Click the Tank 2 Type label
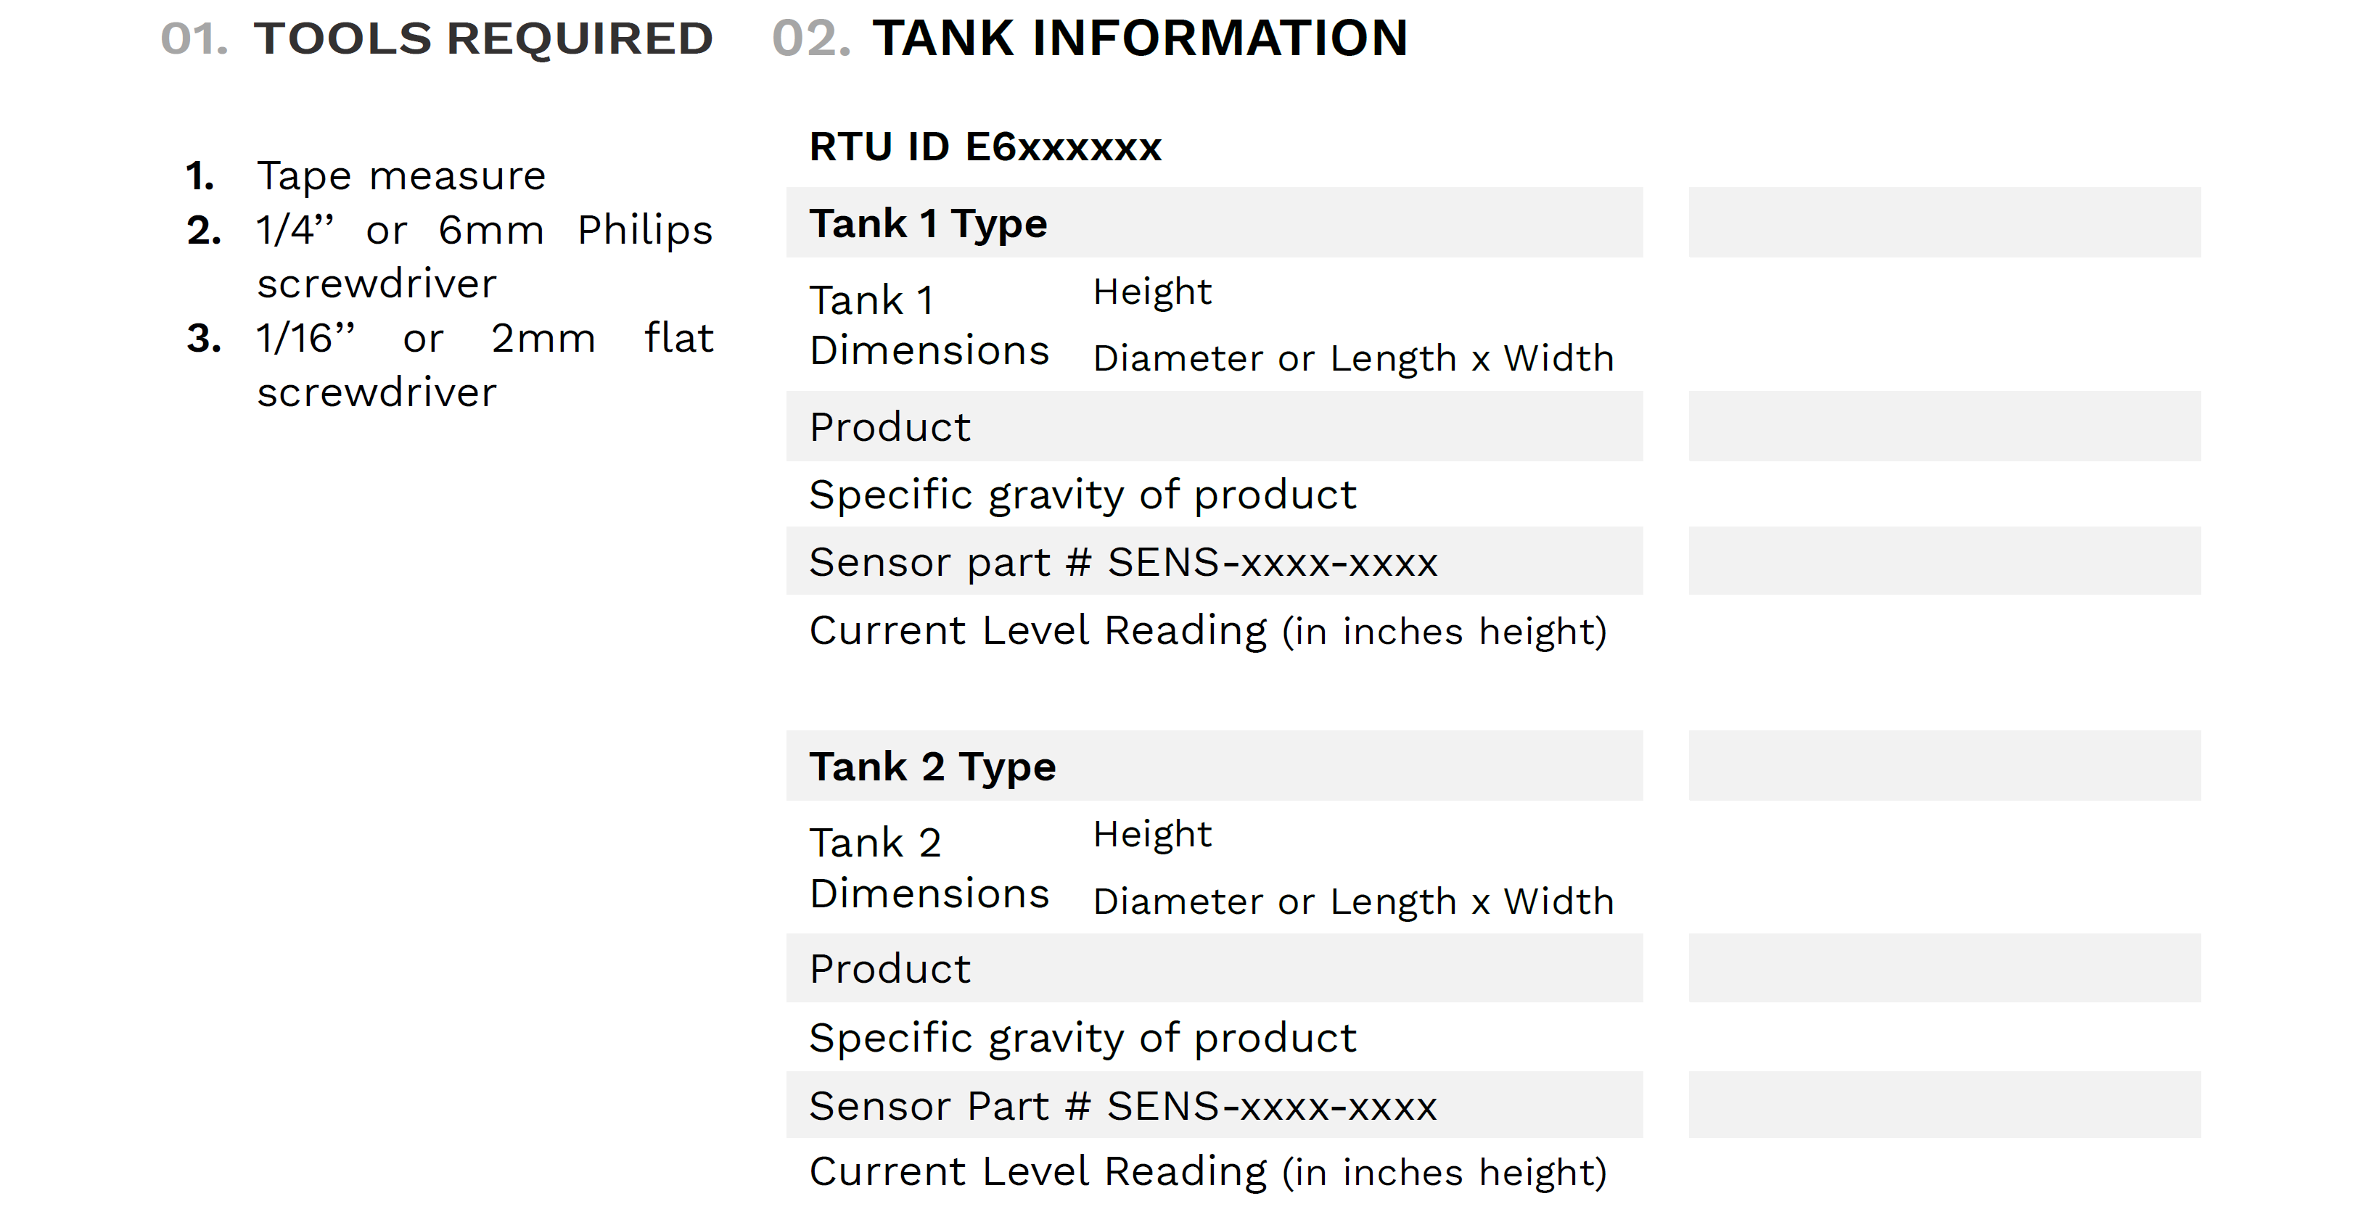 932,767
